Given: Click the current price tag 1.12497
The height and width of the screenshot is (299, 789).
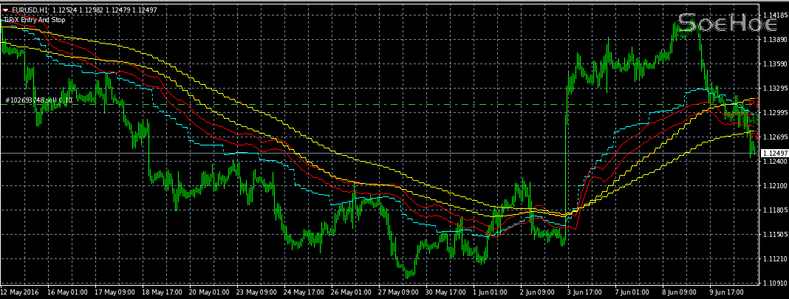Looking at the screenshot, I should tap(773, 153).
